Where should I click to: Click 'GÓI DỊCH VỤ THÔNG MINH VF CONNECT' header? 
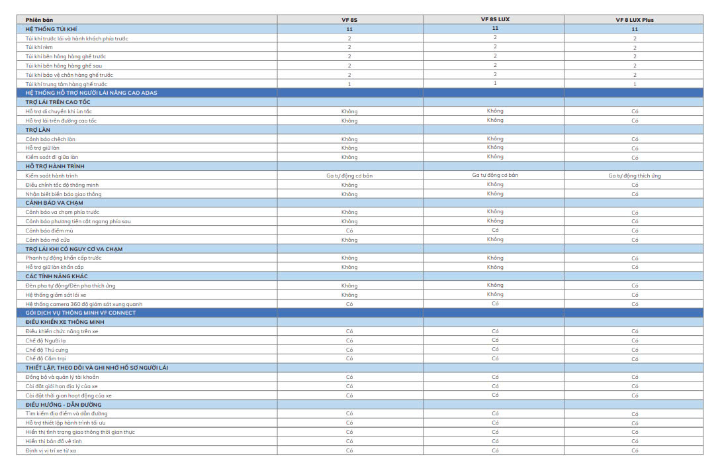81,313
